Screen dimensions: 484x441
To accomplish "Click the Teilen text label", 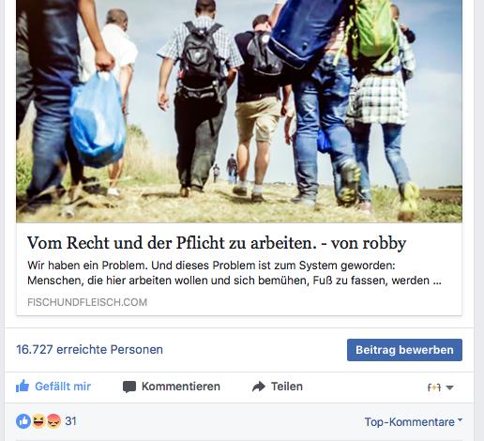I will point(287,387).
